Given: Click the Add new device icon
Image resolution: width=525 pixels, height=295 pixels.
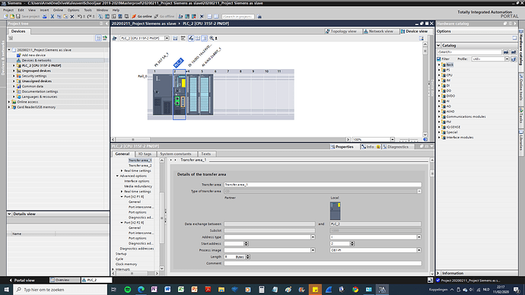Looking at the screenshot, I should (19, 56).
